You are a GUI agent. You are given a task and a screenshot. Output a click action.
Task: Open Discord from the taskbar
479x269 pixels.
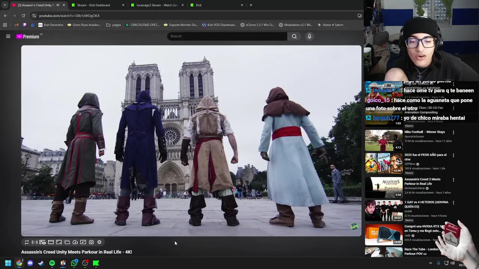(x=30, y=263)
